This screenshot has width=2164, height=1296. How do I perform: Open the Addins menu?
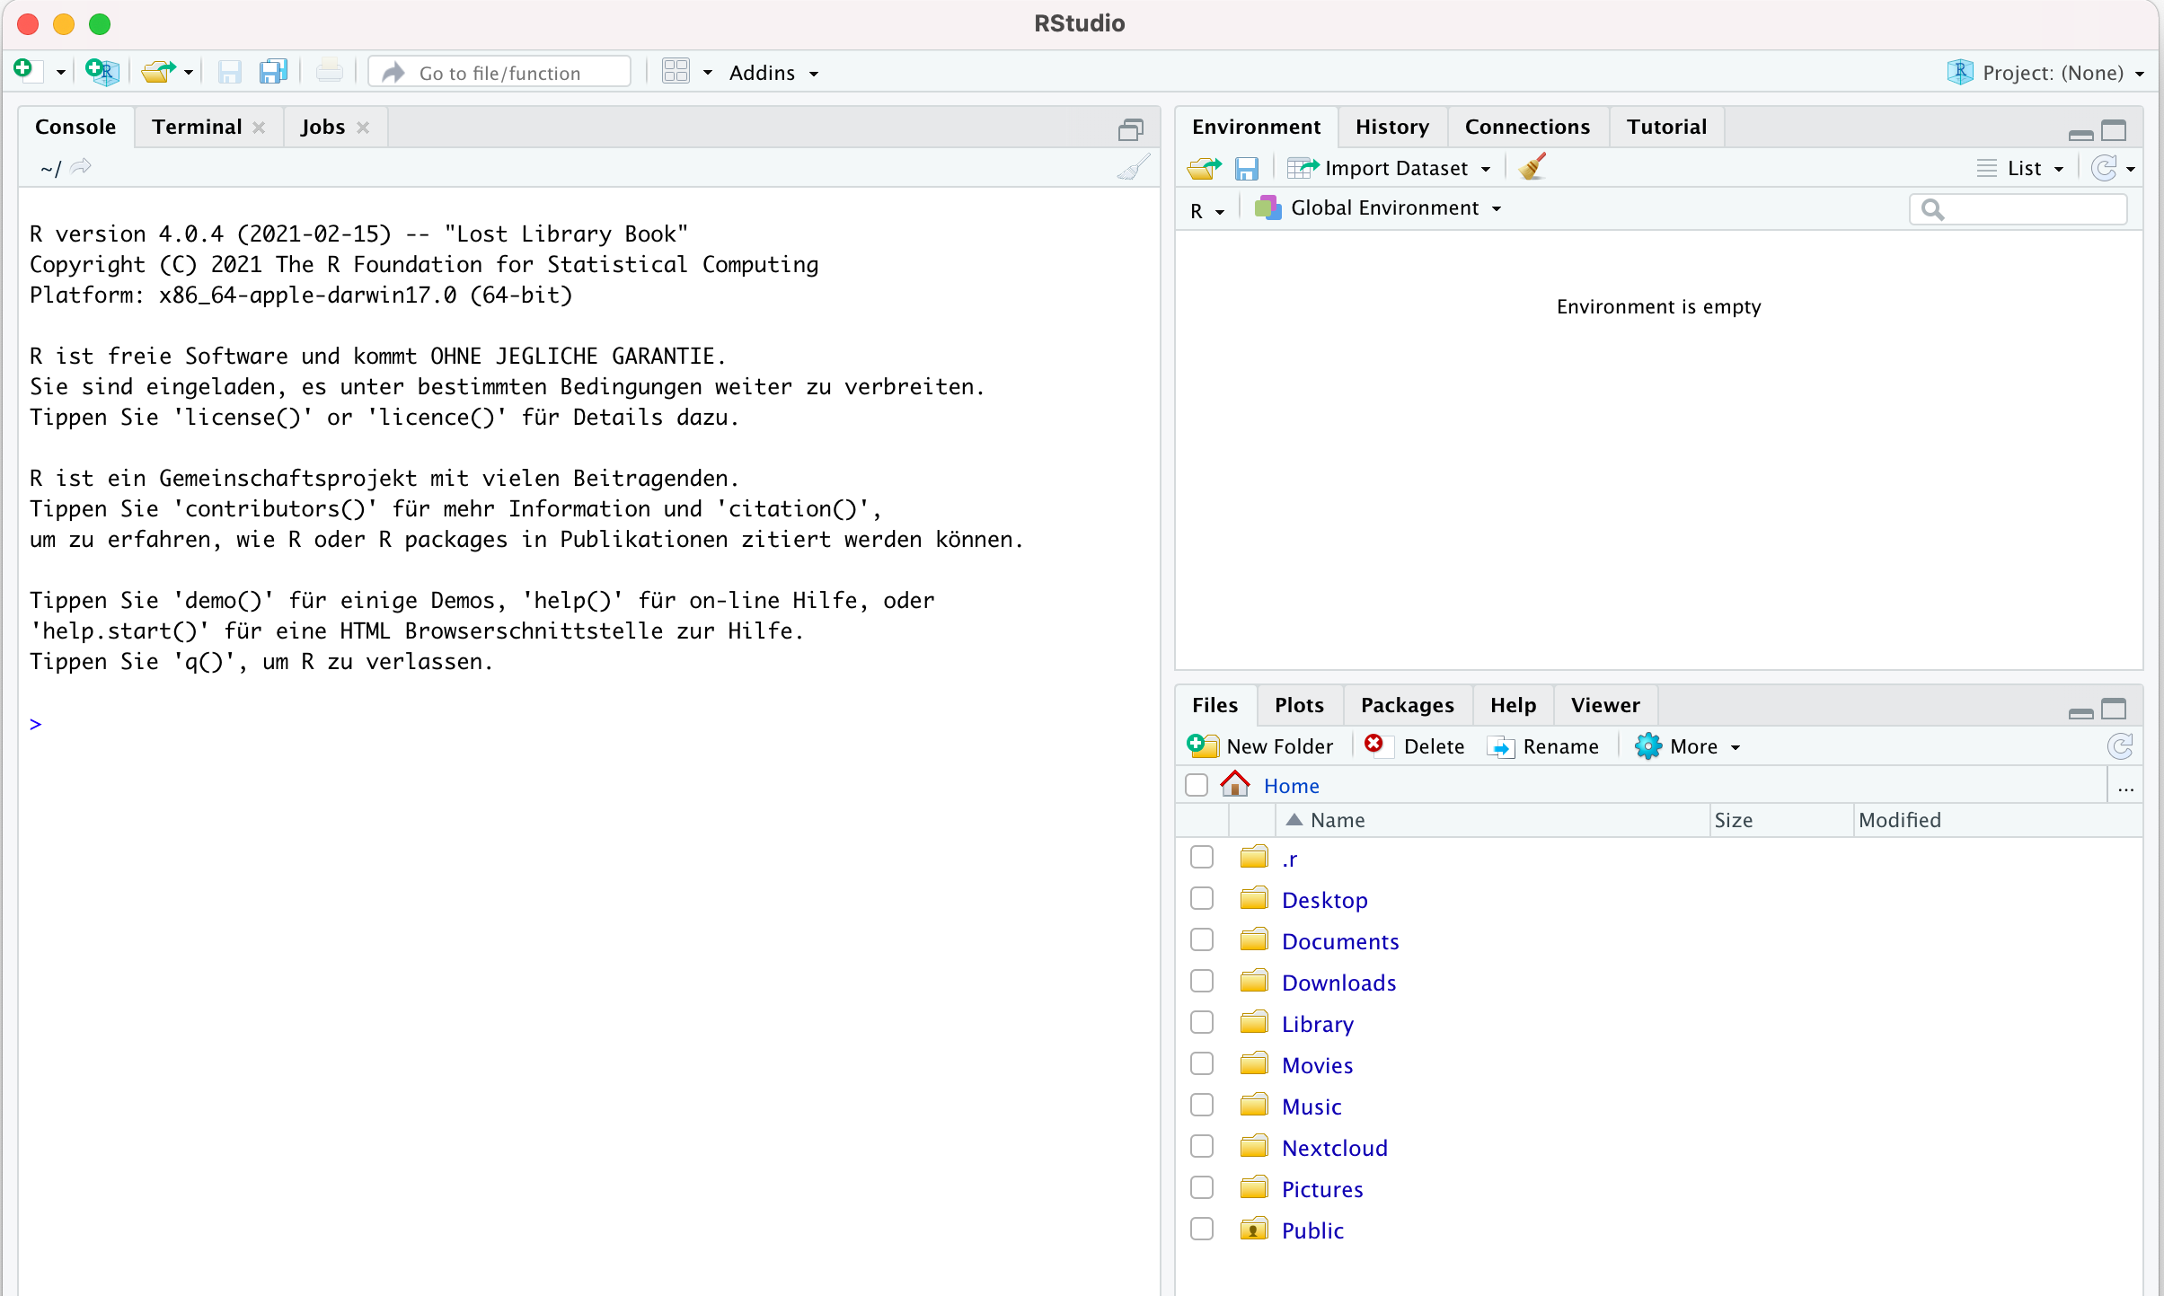pos(773,73)
